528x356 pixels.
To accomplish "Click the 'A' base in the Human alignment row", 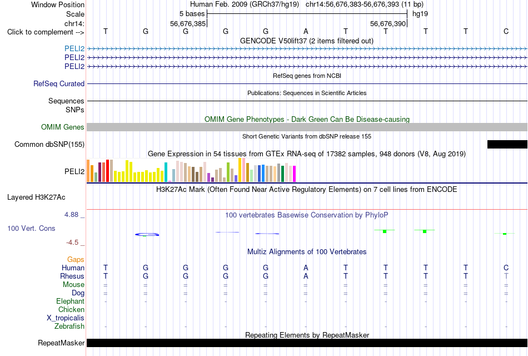I will [x=306, y=268].
